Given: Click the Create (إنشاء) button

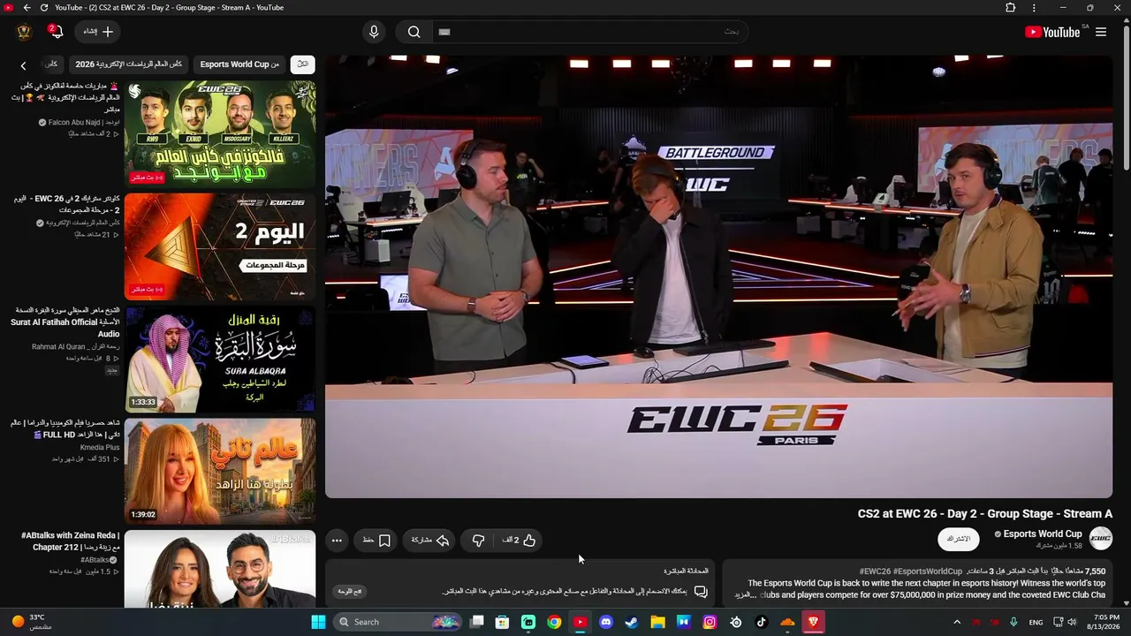Looking at the screenshot, I should pyautogui.click(x=98, y=32).
